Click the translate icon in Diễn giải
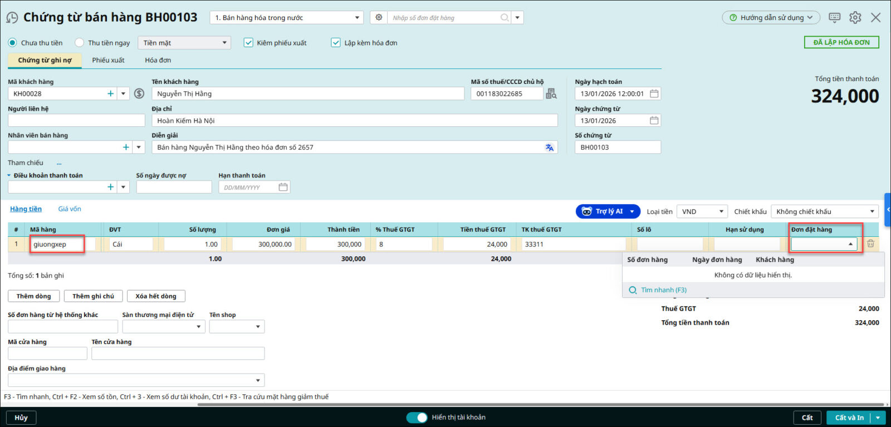This screenshot has width=891, height=427. point(550,147)
